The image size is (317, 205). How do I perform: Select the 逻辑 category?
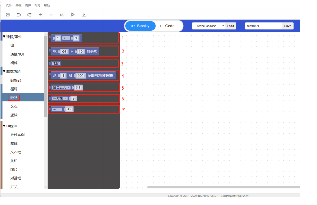coord(14,115)
